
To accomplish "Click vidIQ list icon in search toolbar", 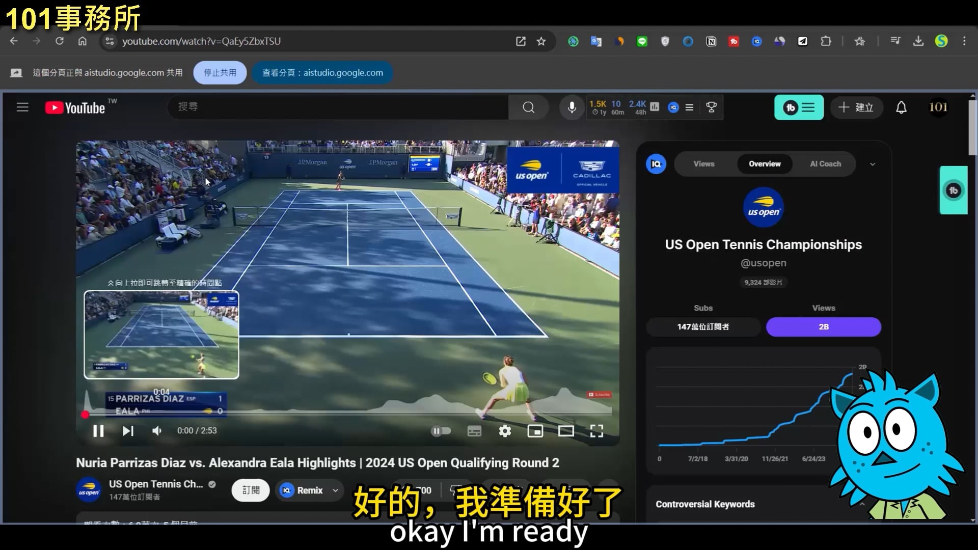I will tap(689, 107).
